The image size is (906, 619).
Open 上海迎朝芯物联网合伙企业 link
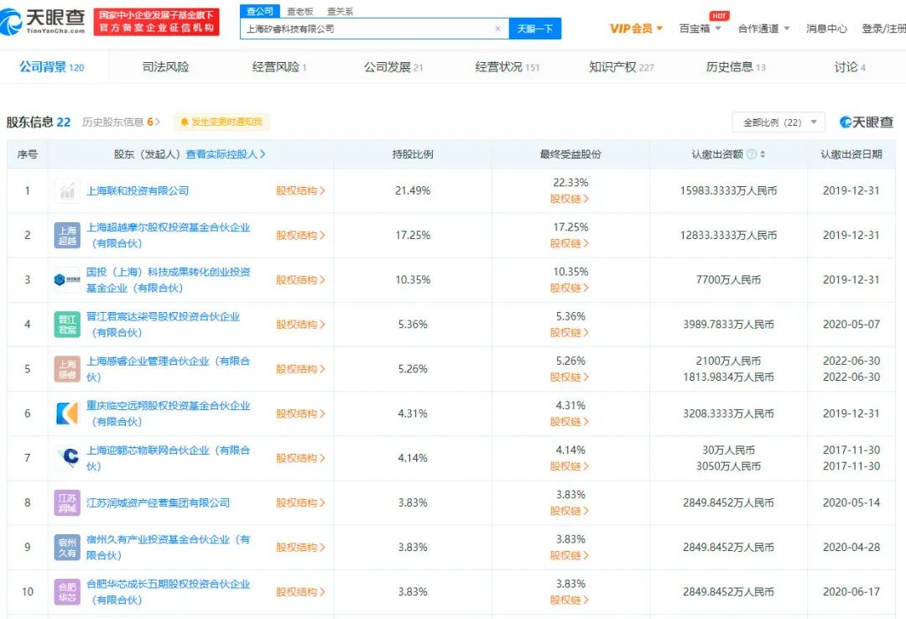point(168,458)
